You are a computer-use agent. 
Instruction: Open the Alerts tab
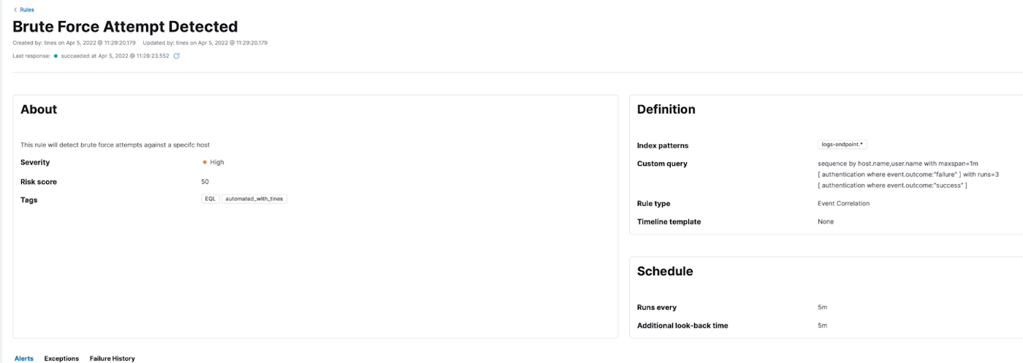tap(24, 359)
